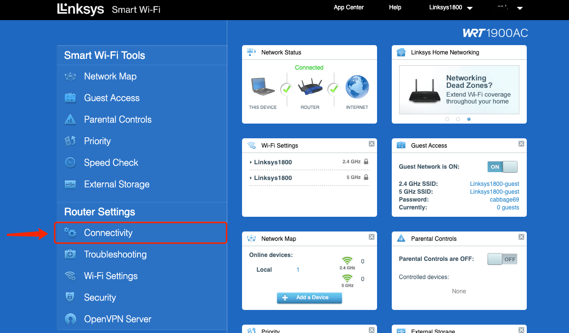Close the Parental Controls widget
Screen dimensions: 569x333
click(521, 237)
